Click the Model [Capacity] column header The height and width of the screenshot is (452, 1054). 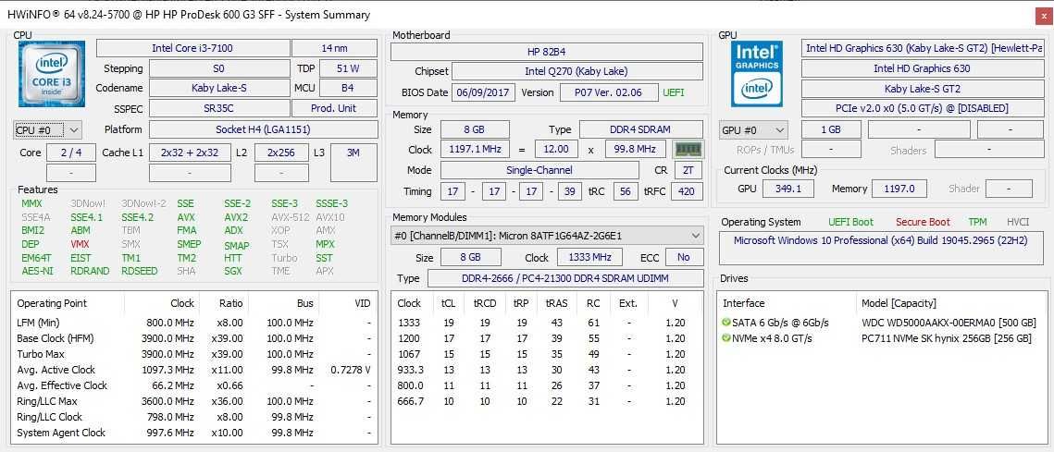pos(899,303)
